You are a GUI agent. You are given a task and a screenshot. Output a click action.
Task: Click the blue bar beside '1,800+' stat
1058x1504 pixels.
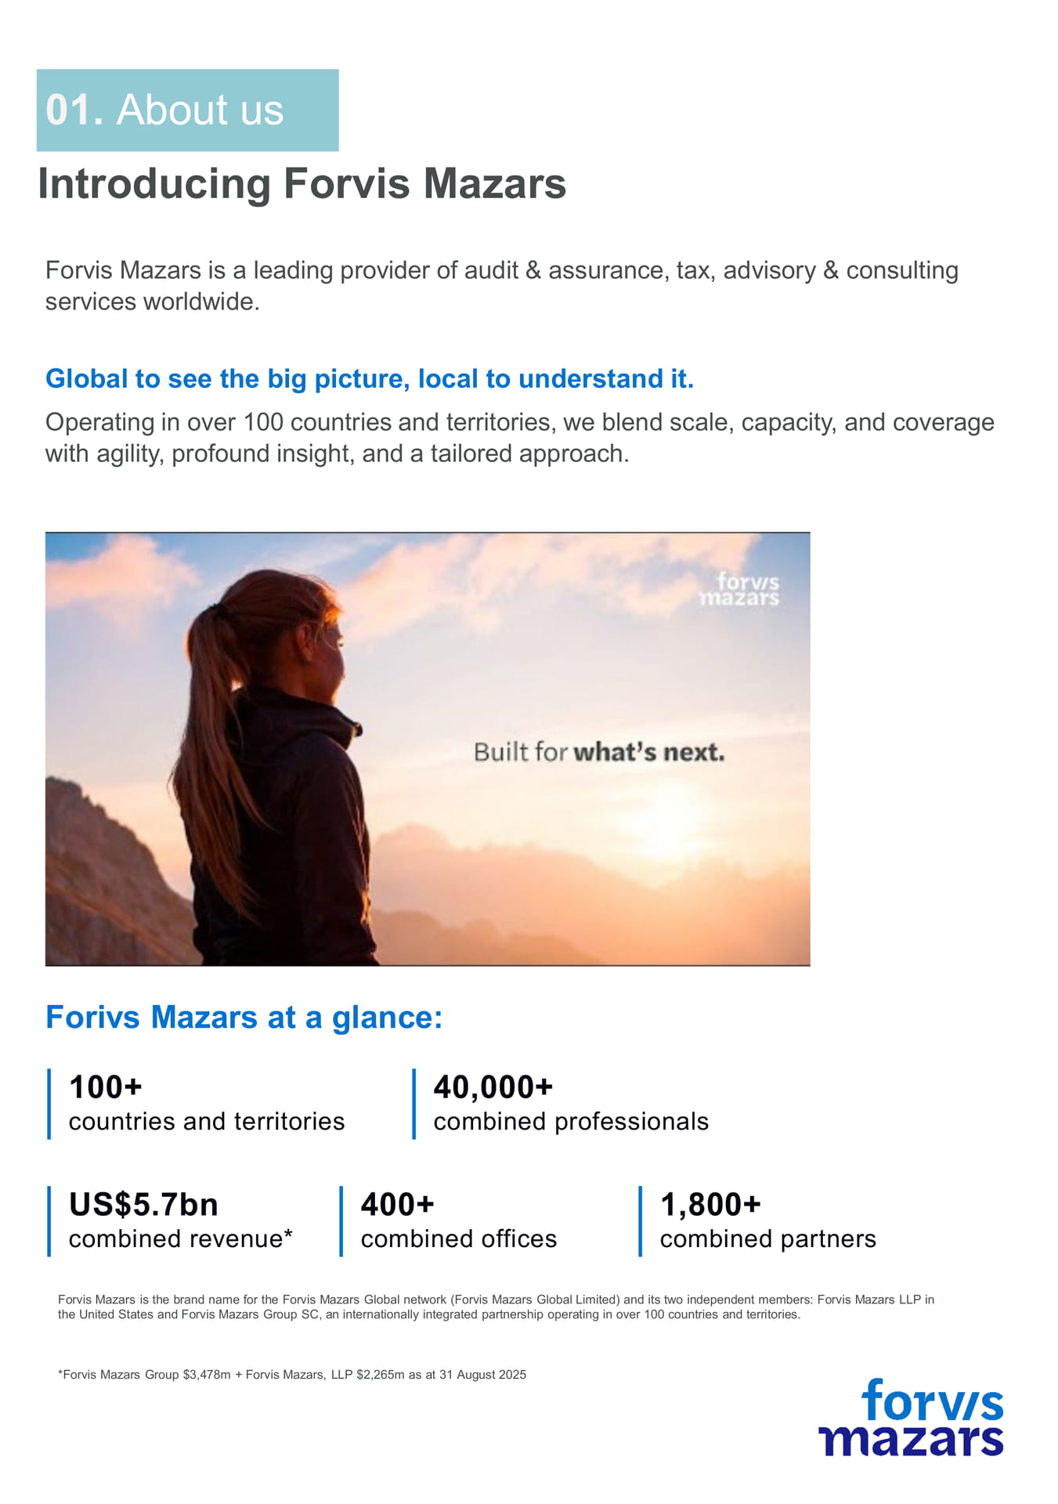click(x=641, y=1221)
